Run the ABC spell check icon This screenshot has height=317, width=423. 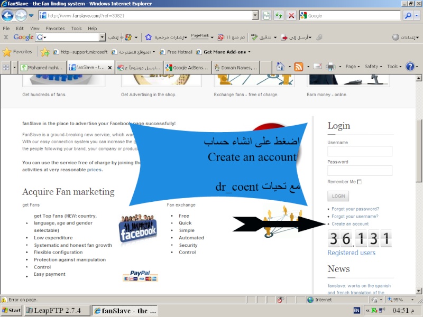[x=254, y=37]
